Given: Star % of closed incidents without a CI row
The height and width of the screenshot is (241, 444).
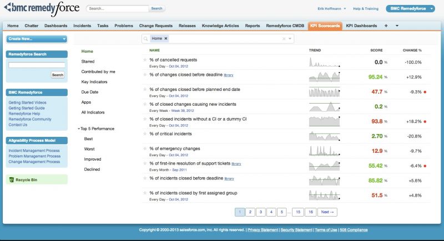Looking at the screenshot, I should (145, 119).
